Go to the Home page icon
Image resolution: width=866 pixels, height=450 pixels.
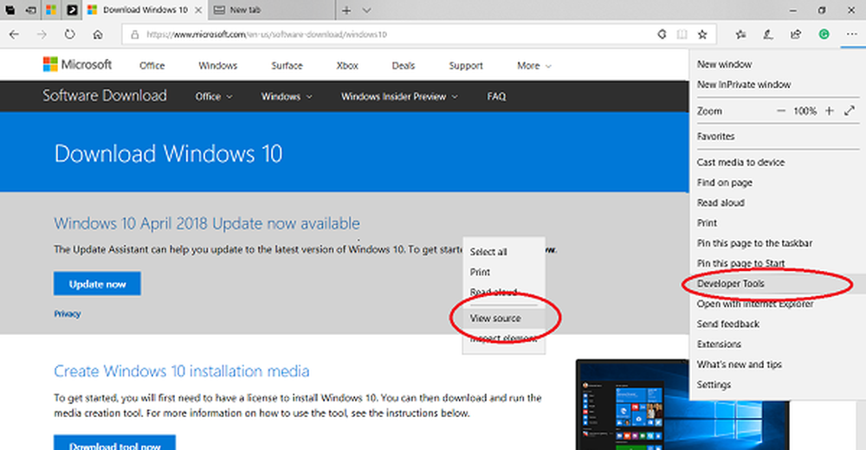click(98, 35)
